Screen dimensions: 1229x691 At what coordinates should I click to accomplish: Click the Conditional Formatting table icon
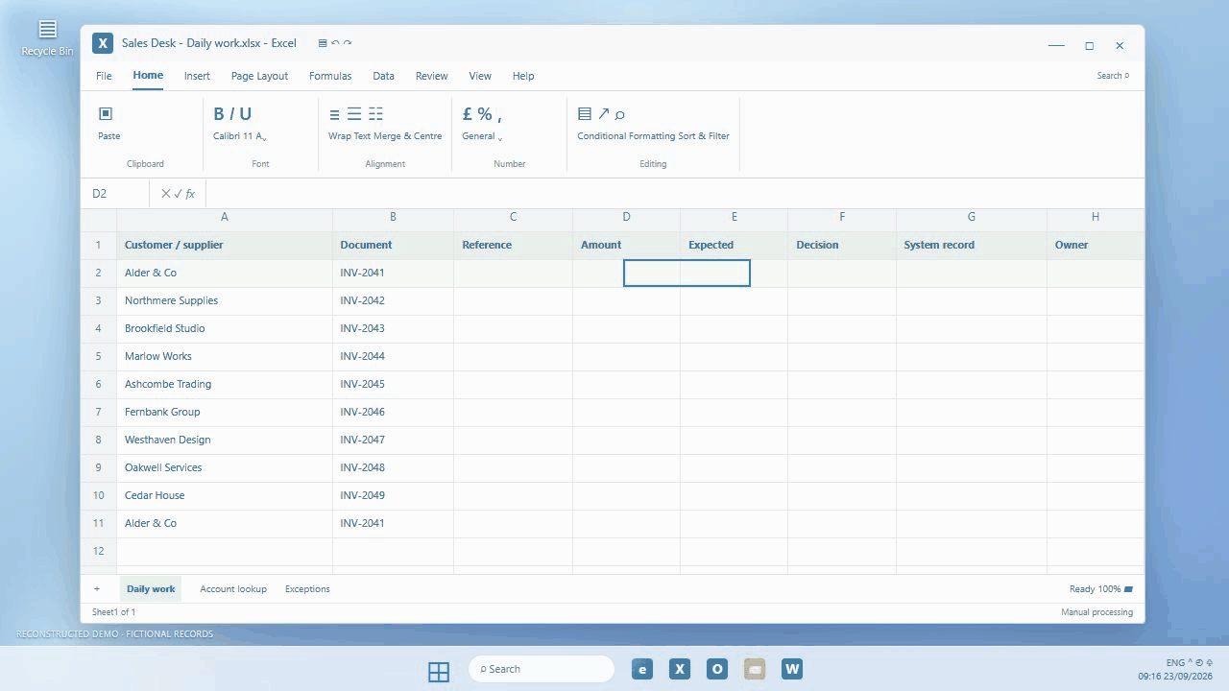tap(584, 114)
